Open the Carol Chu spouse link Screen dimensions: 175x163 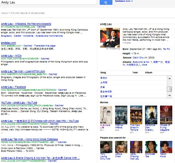(138, 58)
